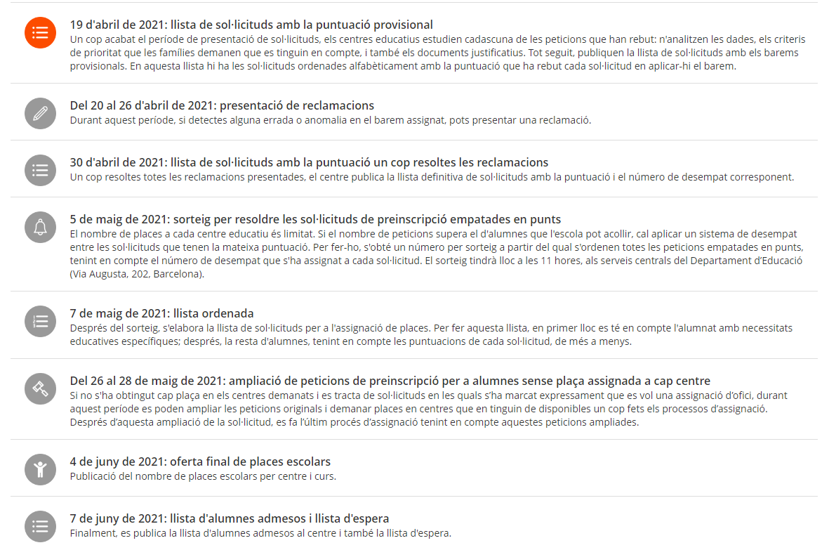Select the list icon for 7 de juny
This screenshot has width=829, height=550.
40,526
